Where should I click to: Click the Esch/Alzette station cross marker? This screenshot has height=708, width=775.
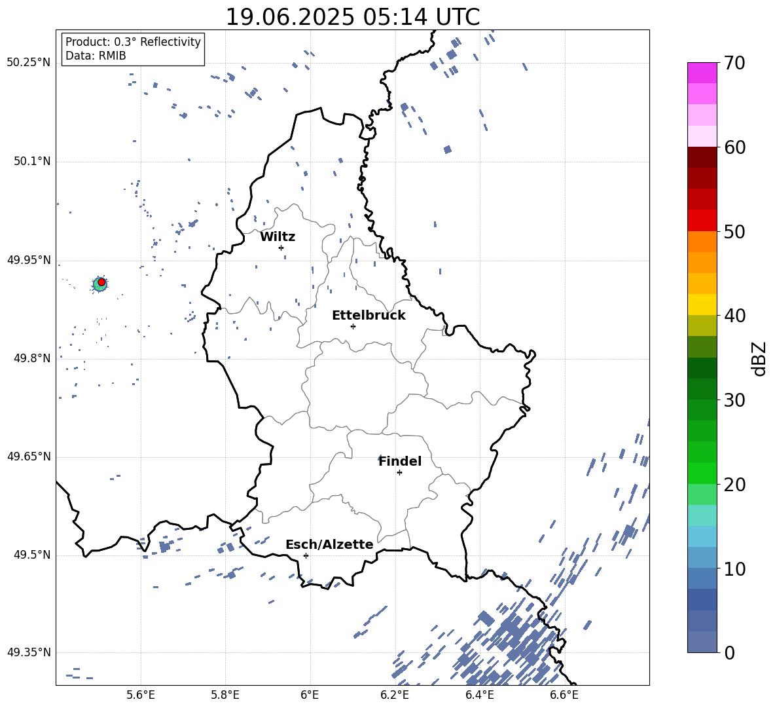tap(306, 555)
